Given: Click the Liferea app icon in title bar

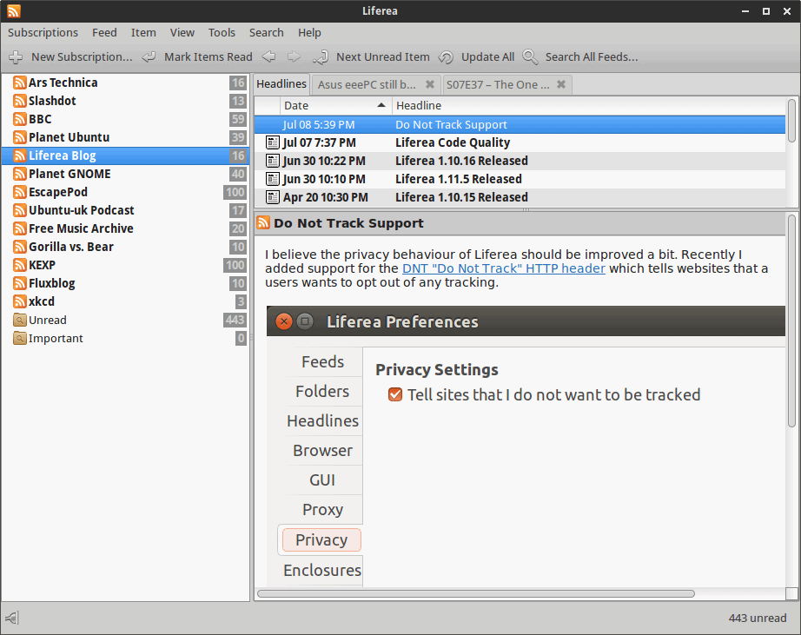Looking at the screenshot, I should pos(14,10).
